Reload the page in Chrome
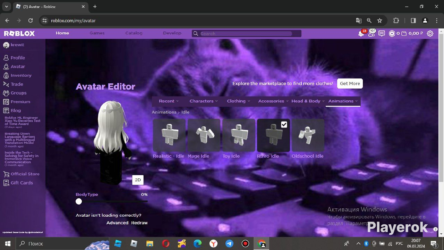The width and height of the screenshot is (444, 250). point(31,20)
